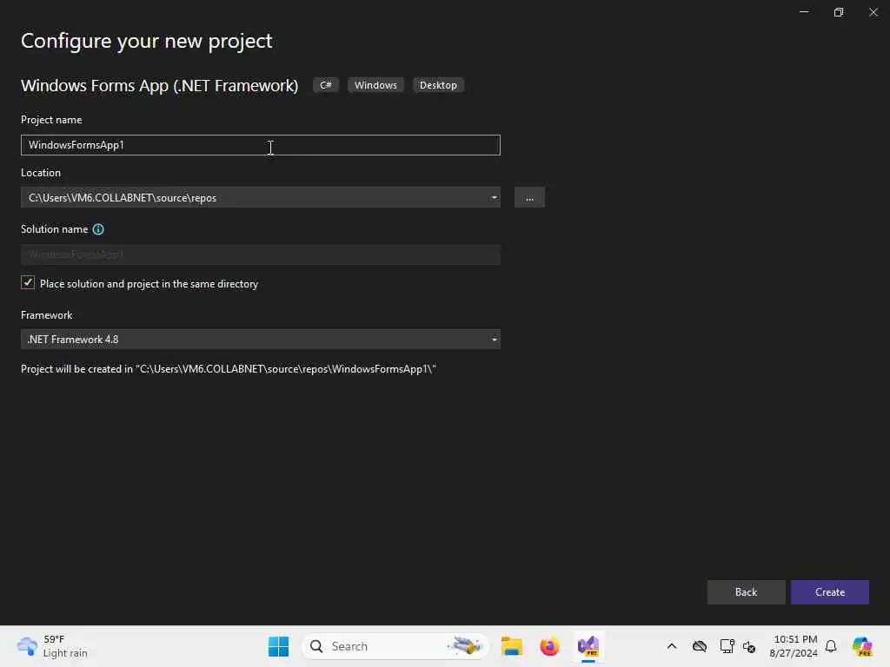Click the volume muted tray icon
The width and height of the screenshot is (890, 667).
tap(749, 646)
